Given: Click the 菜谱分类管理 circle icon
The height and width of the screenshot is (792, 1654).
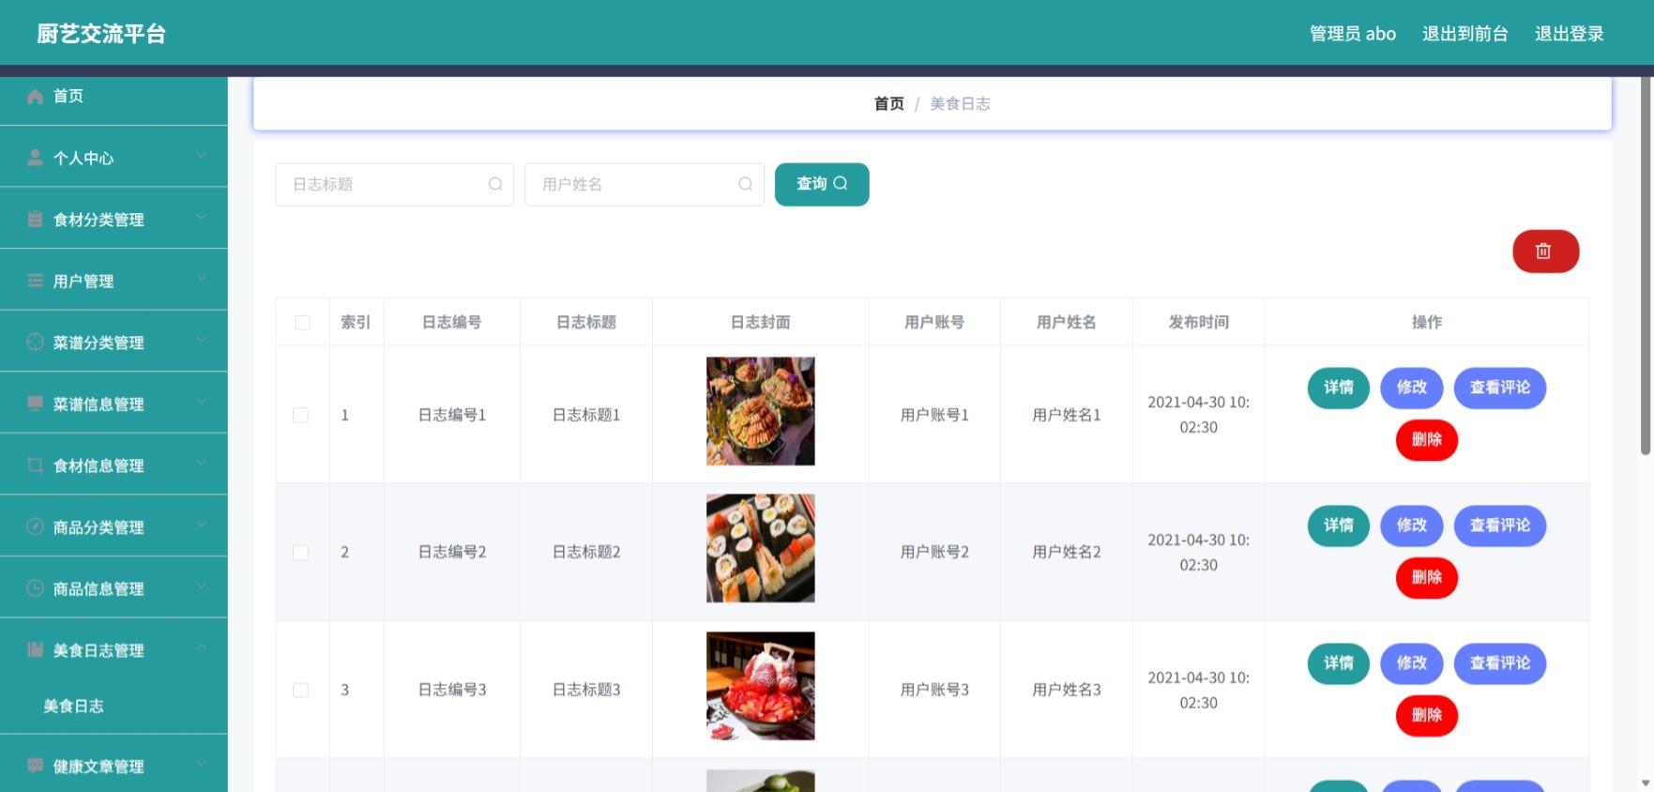Looking at the screenshot, I should point(35,342).
